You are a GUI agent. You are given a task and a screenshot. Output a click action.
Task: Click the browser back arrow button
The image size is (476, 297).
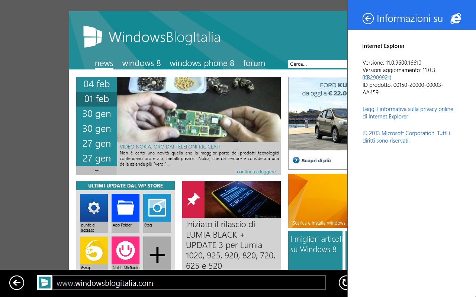(17, 283)
